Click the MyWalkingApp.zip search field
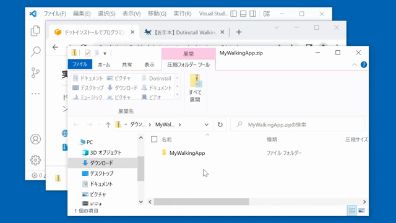396x223 pixels. coord(298,125)
